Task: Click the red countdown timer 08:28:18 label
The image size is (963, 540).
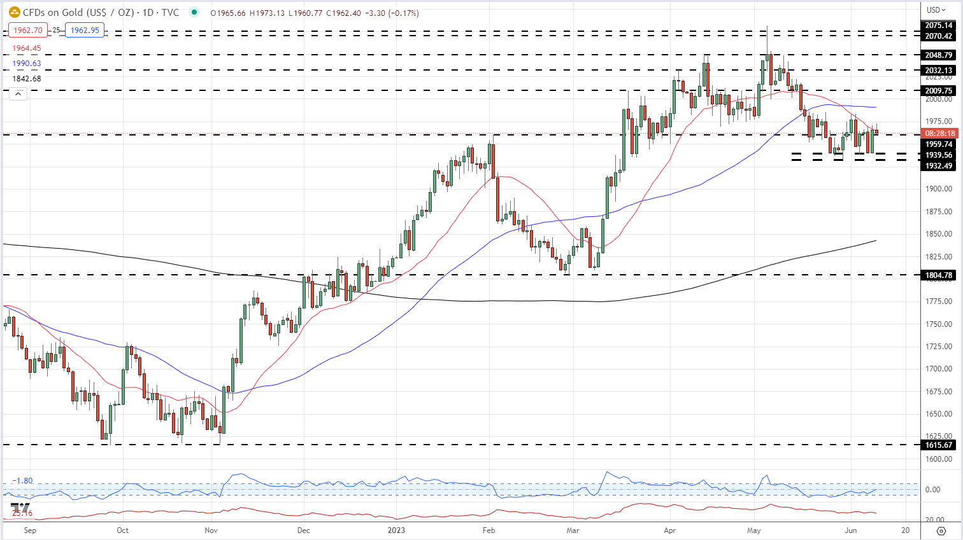Action: pyautogui.click(x=940, y=134)
